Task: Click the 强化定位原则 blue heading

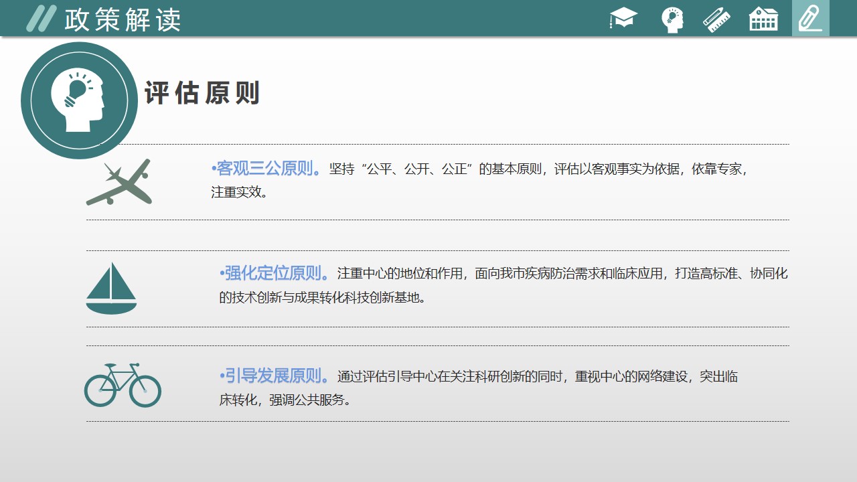Action: (275, 273)
